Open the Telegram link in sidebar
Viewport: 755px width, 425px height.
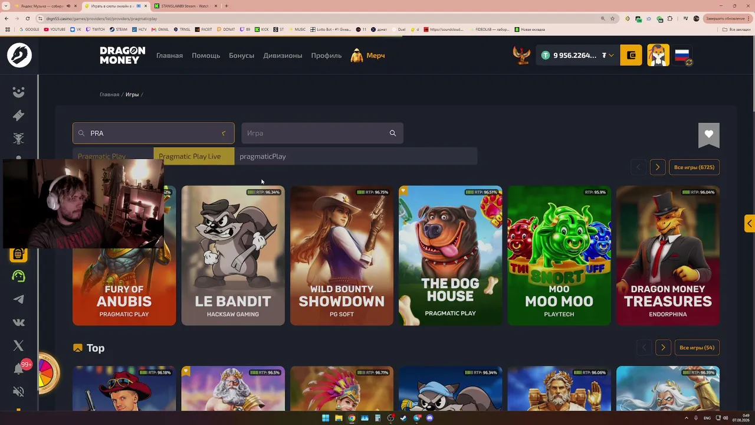(19, 299)
